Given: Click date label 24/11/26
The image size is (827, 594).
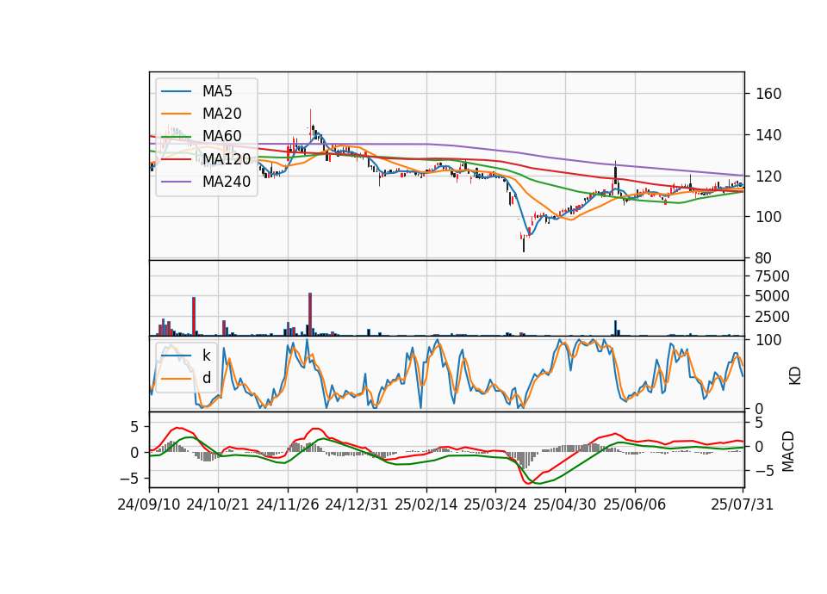Looking at the screenshot, I should click(288, 504).
